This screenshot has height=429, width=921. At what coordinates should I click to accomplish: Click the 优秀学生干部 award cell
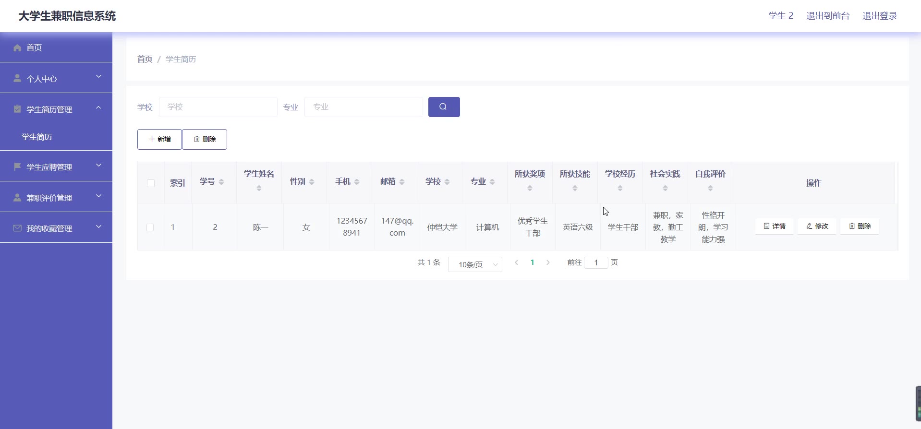pos(533,227)
